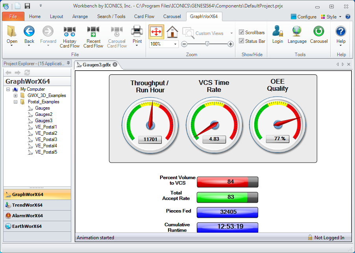Open the Help question mark icon
This screenshot has width=355, height=253.
(341, 31)
